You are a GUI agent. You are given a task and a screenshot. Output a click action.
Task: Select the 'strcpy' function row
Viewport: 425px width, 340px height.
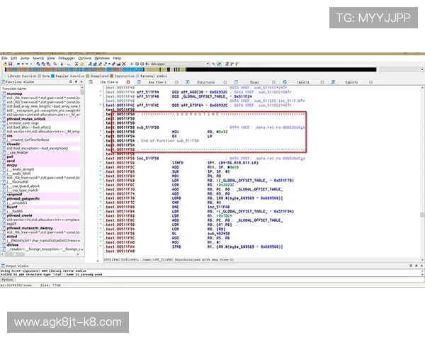coord(40,165)
